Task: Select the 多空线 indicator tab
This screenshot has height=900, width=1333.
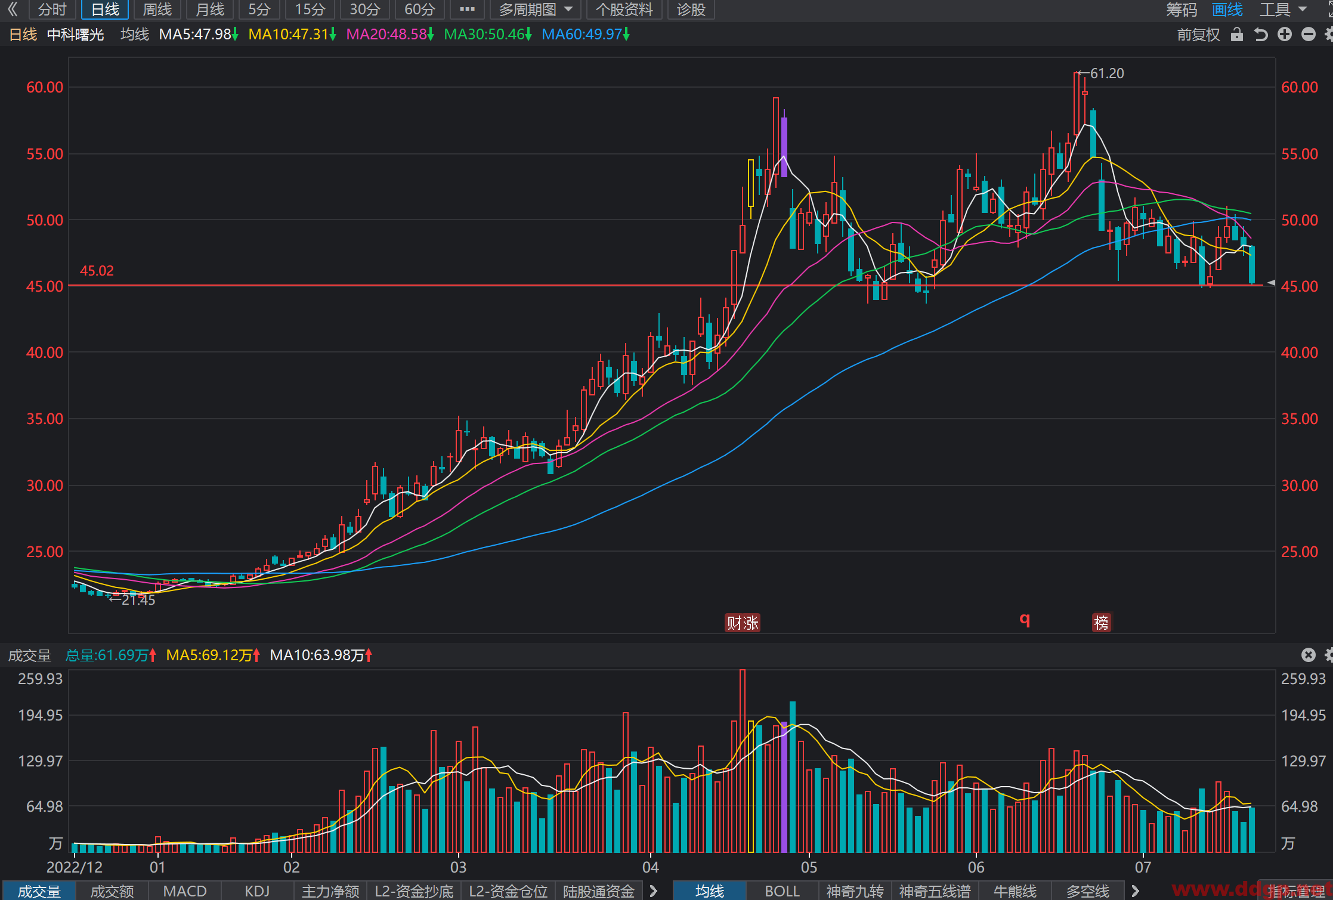Action: [1087, 890]
